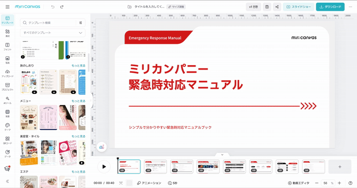Click the scissors tool icon
Viewport: 357px width, 188px height.
pos(121,183)
